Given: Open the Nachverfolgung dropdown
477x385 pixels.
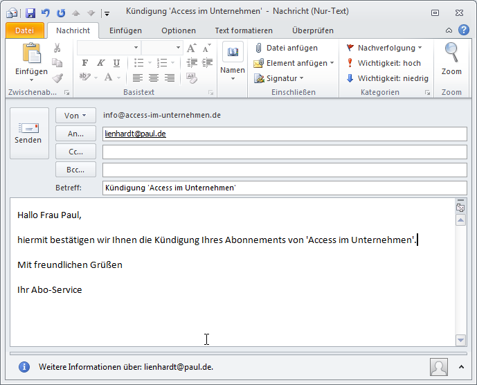Looking at the screenshot, I should (384, 48).
